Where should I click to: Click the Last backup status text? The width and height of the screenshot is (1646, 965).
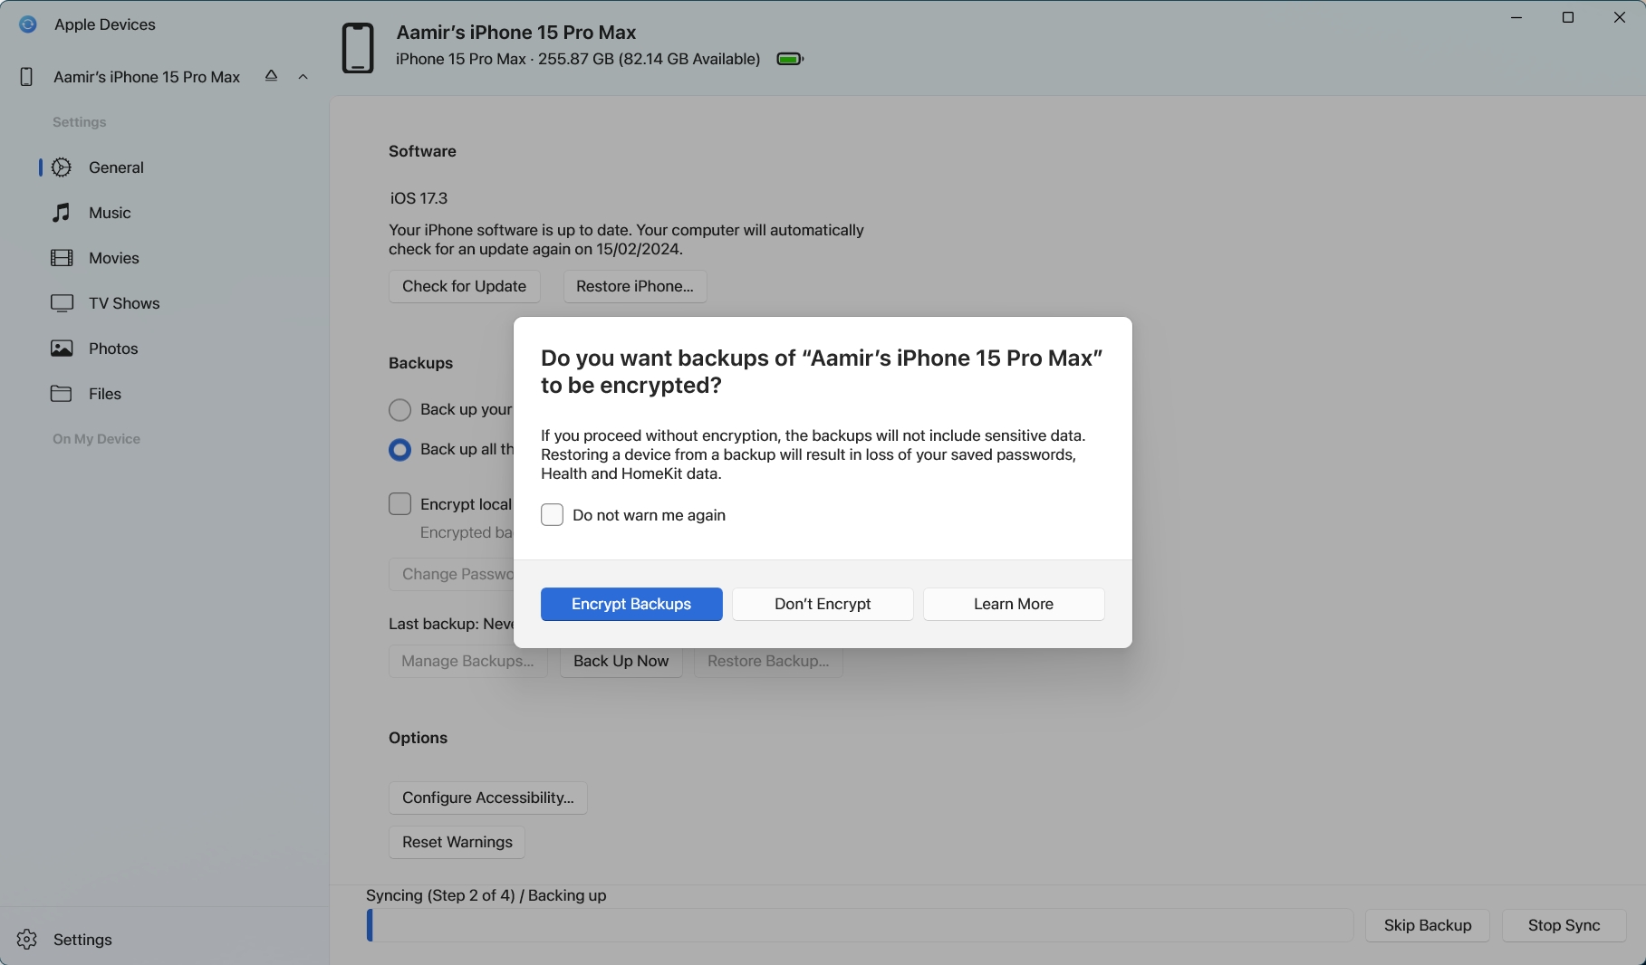pos(451,624)
